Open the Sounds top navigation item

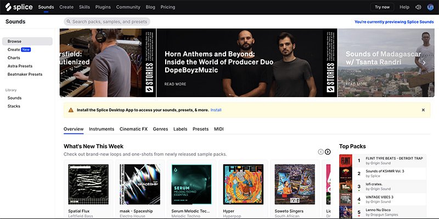(x=46, y=7)
